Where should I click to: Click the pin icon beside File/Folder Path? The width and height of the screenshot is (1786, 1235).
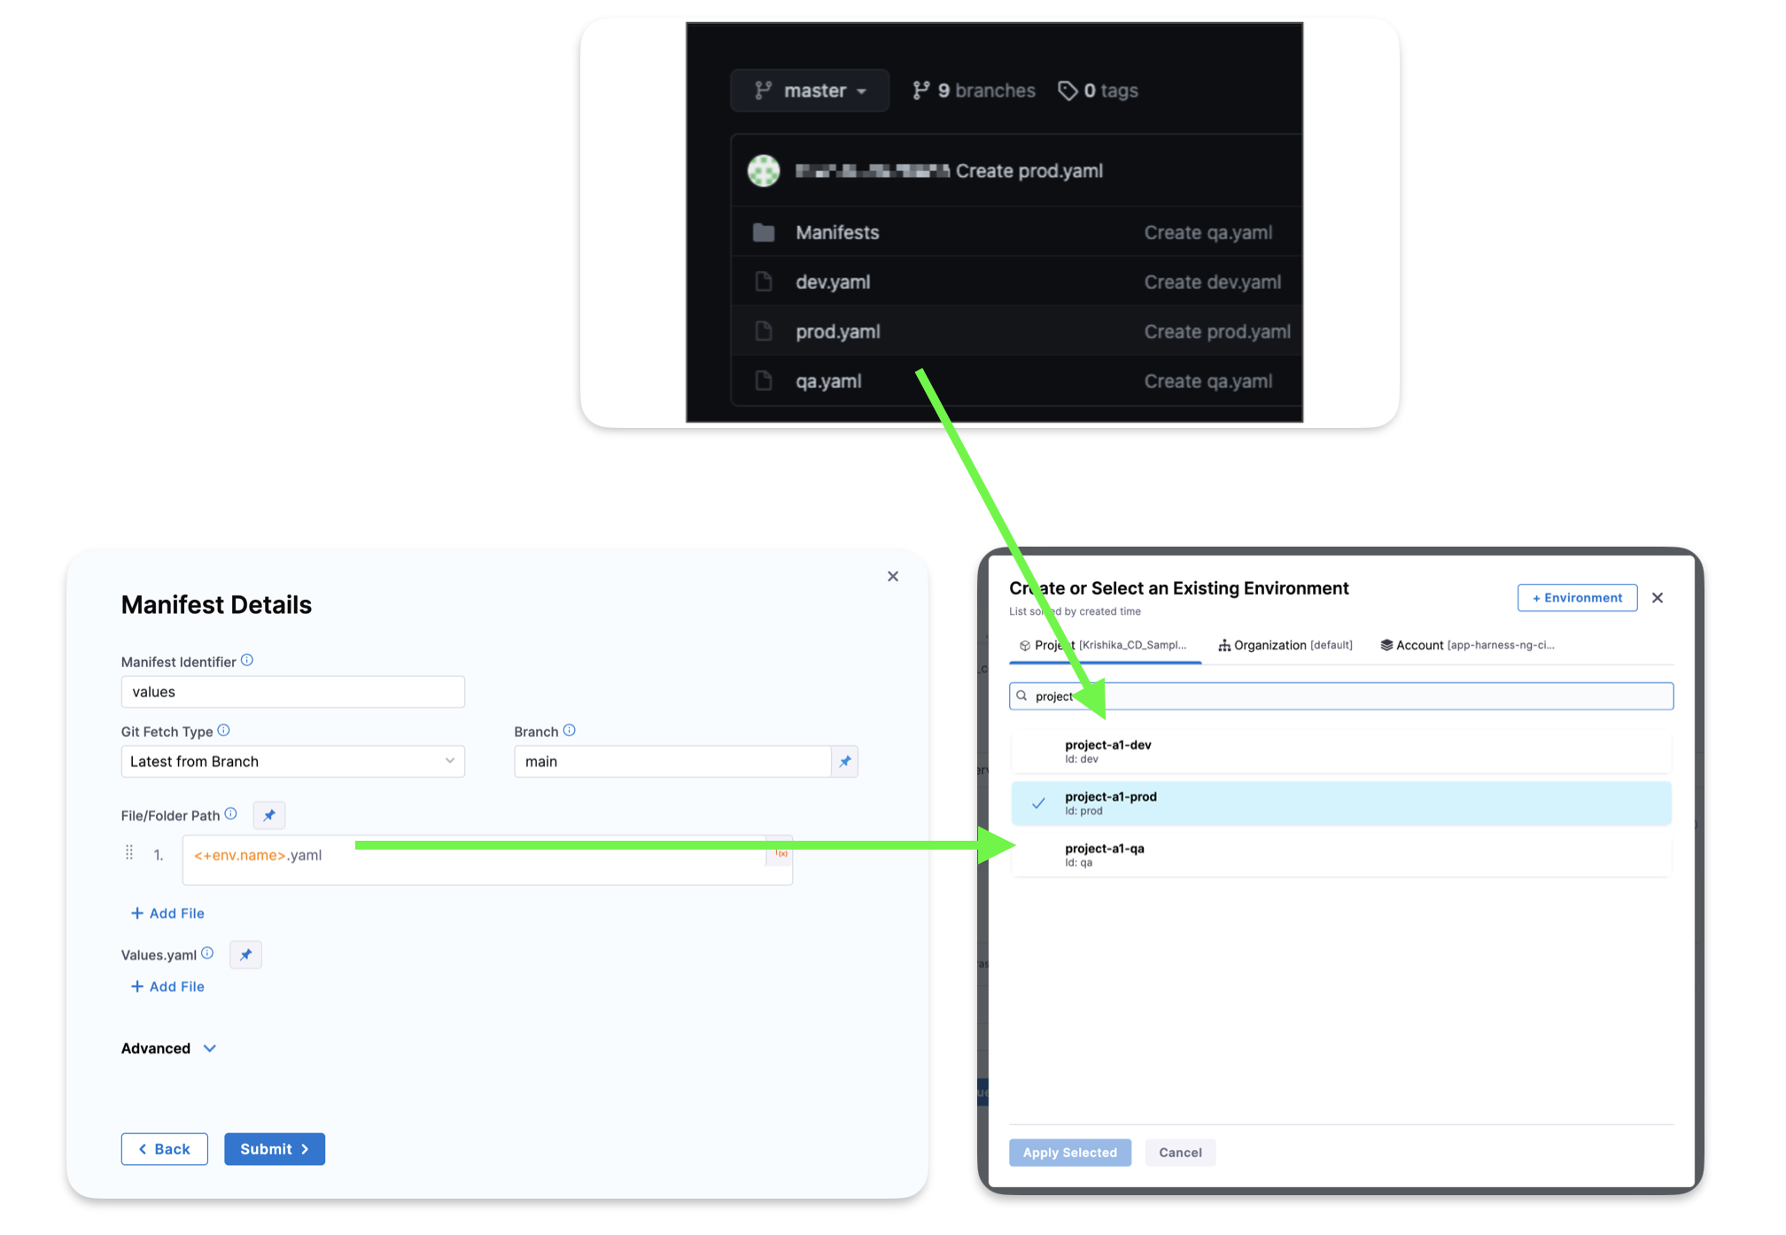pyautogui.click(x=269, y=815)
